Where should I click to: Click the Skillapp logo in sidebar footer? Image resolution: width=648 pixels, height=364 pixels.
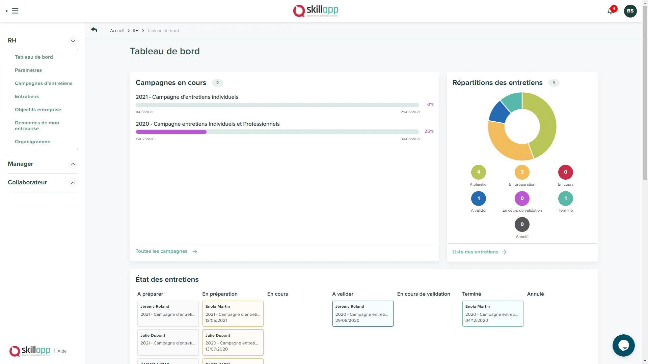(30, 351)
